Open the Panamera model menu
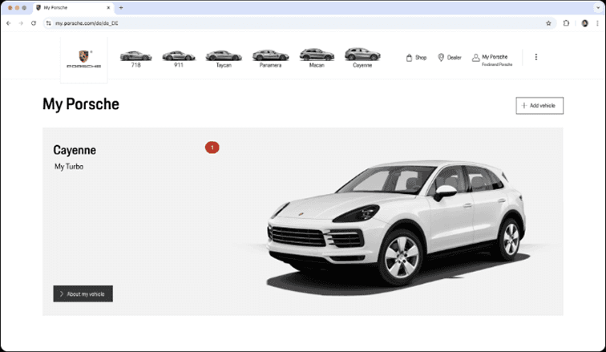The image size is (606, 352). coord(271,59)
